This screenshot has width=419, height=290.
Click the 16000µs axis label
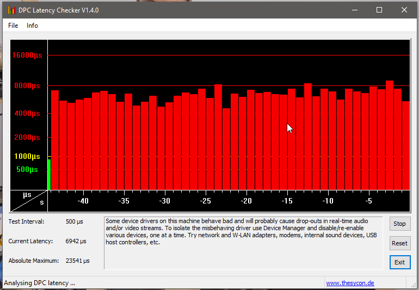coord(27,55)
